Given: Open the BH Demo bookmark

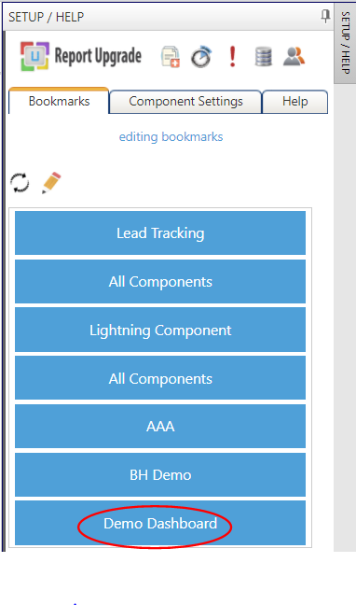Looking at the screenshot, I should tap(160, 475).
